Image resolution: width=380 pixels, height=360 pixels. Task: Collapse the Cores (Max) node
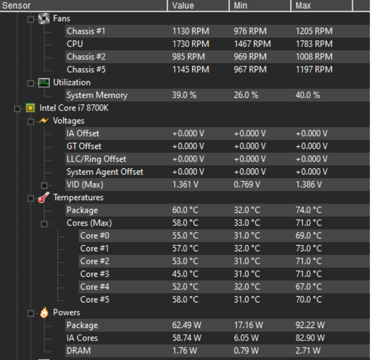pos(44,224)
